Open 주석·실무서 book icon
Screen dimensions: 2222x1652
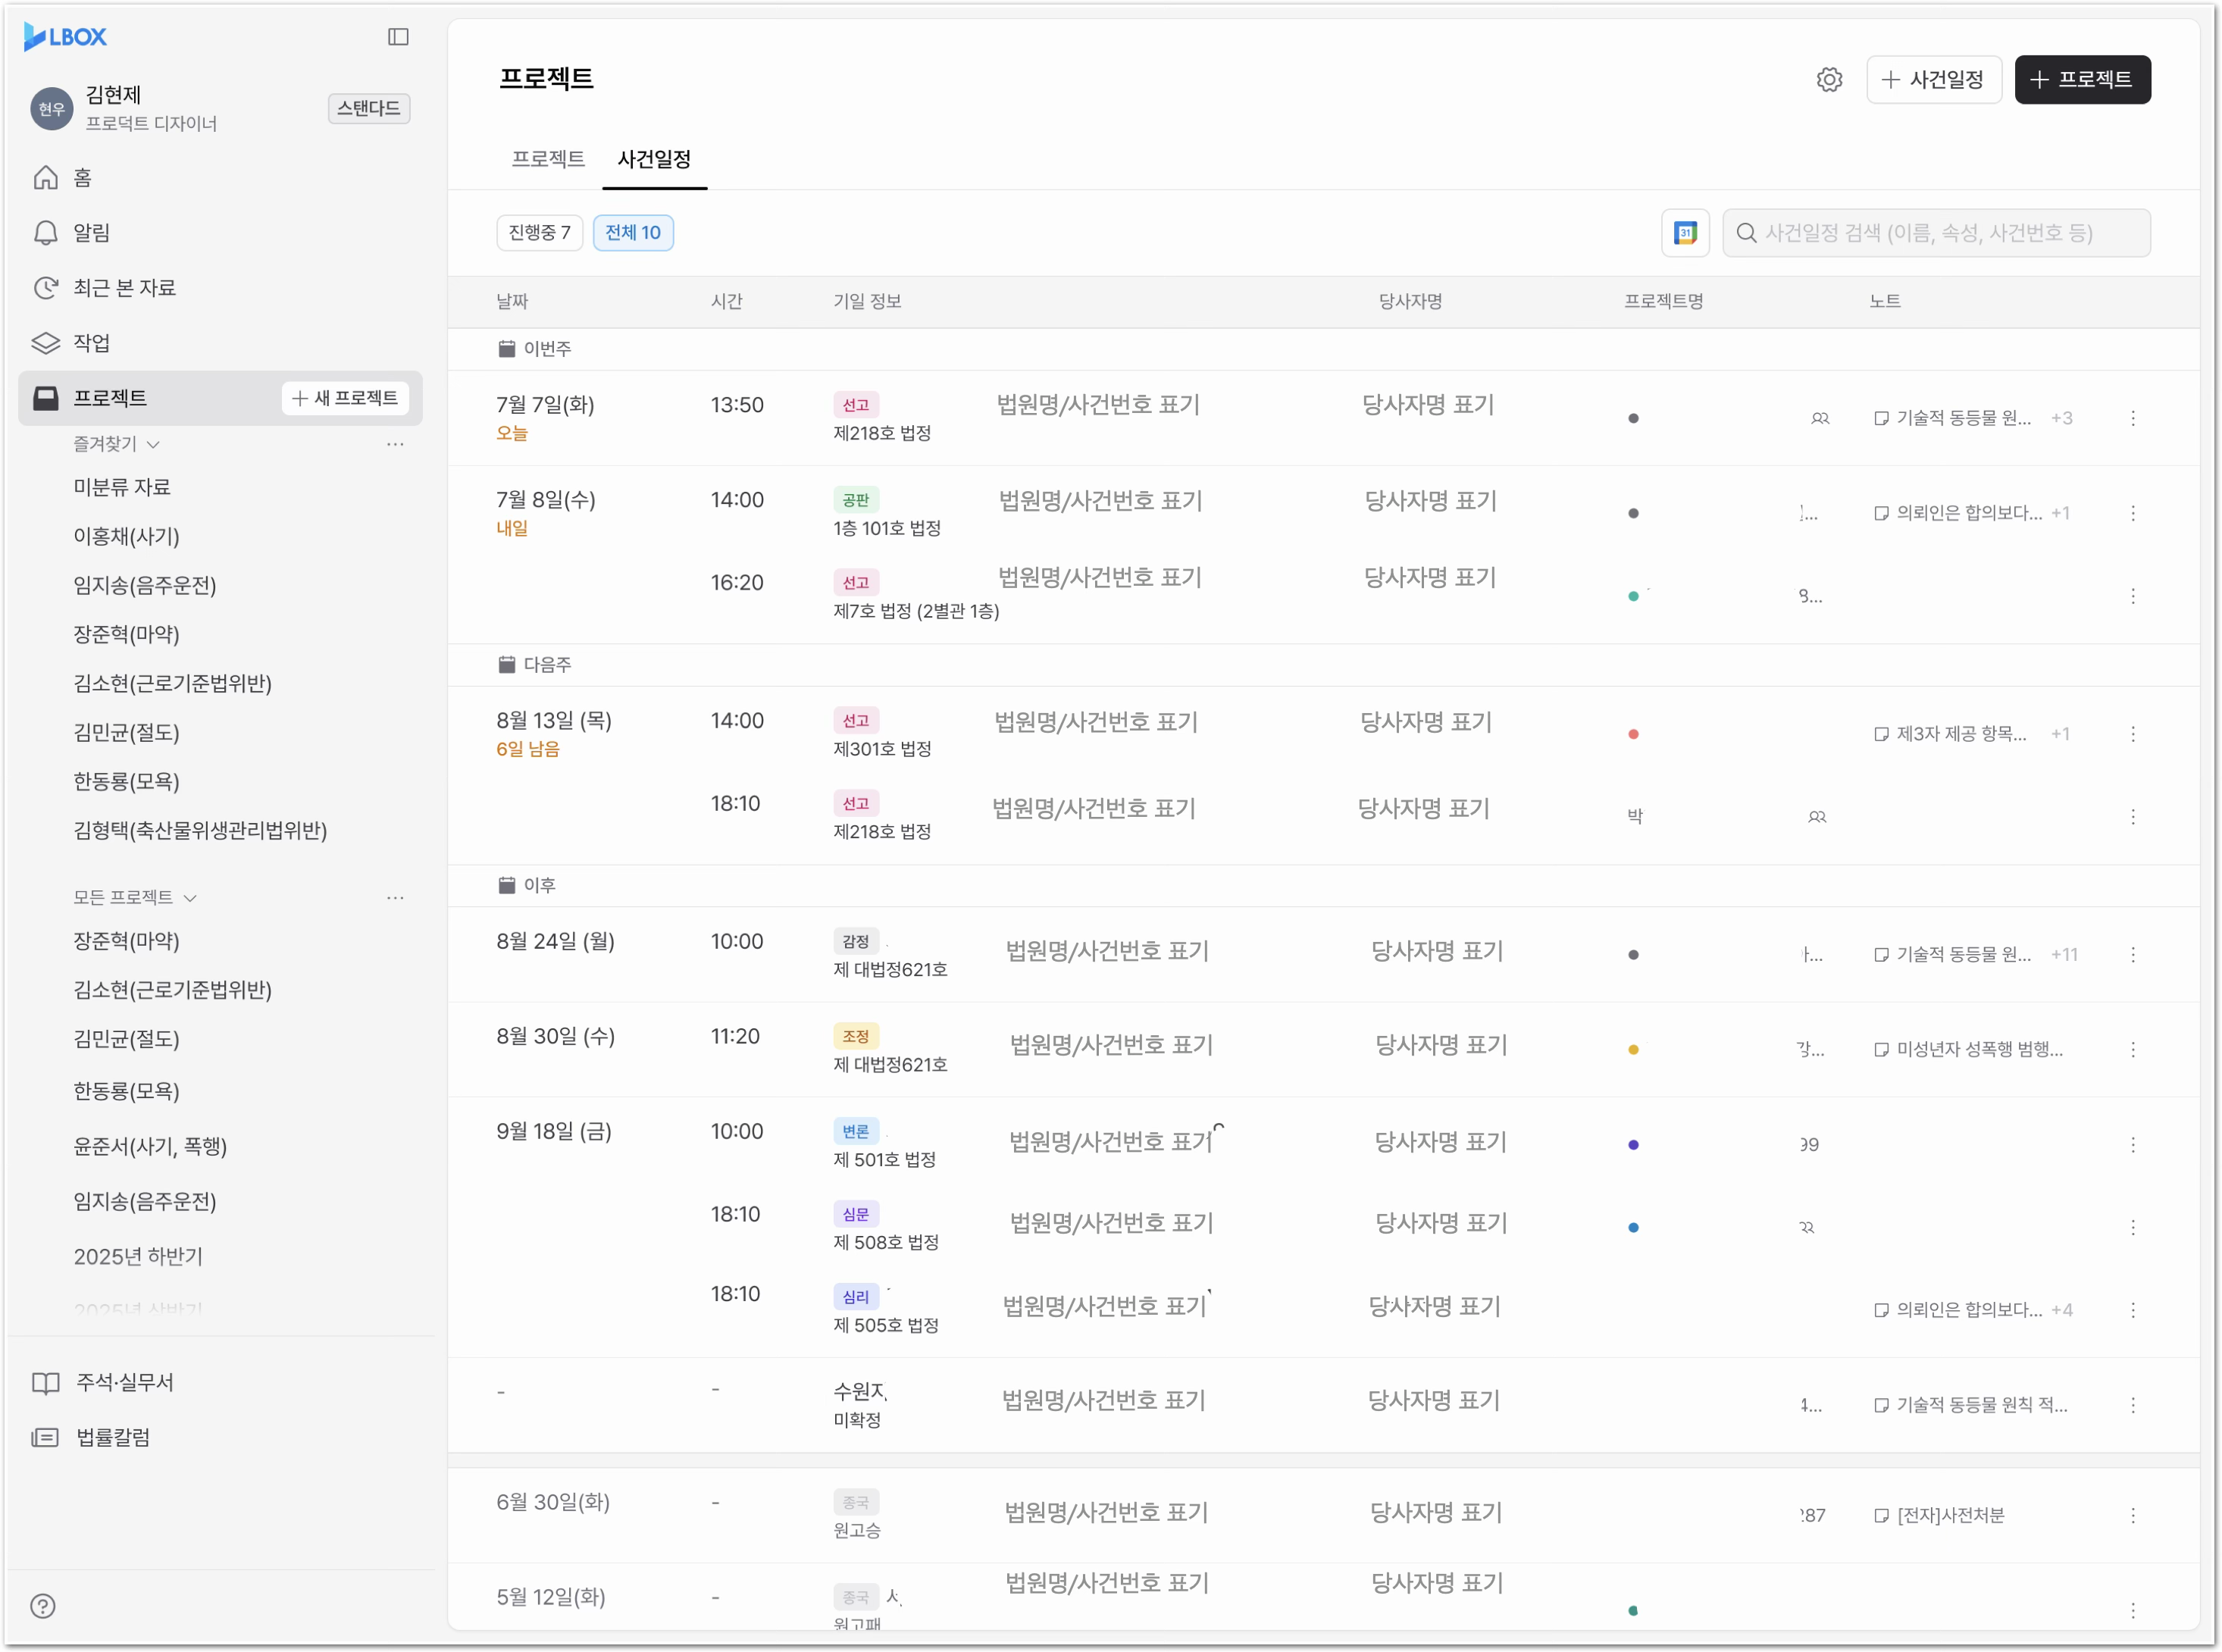(x=46, y=1383)
